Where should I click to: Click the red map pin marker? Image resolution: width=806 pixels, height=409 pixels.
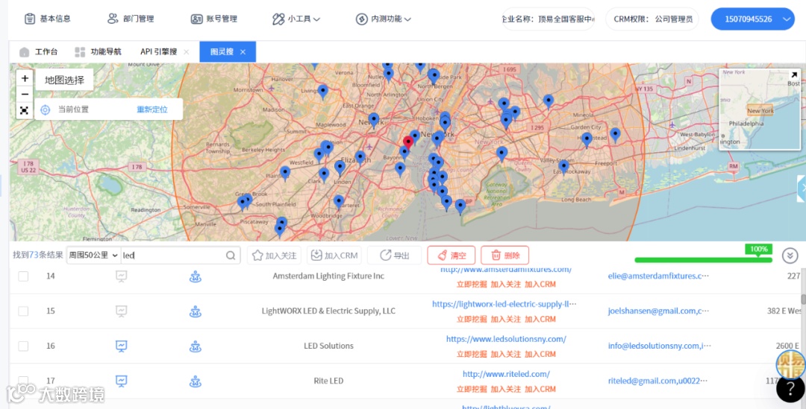click(x=408, y=142)
